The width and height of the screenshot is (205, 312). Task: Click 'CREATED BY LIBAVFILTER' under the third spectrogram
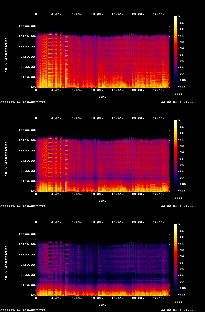point(23,310)
